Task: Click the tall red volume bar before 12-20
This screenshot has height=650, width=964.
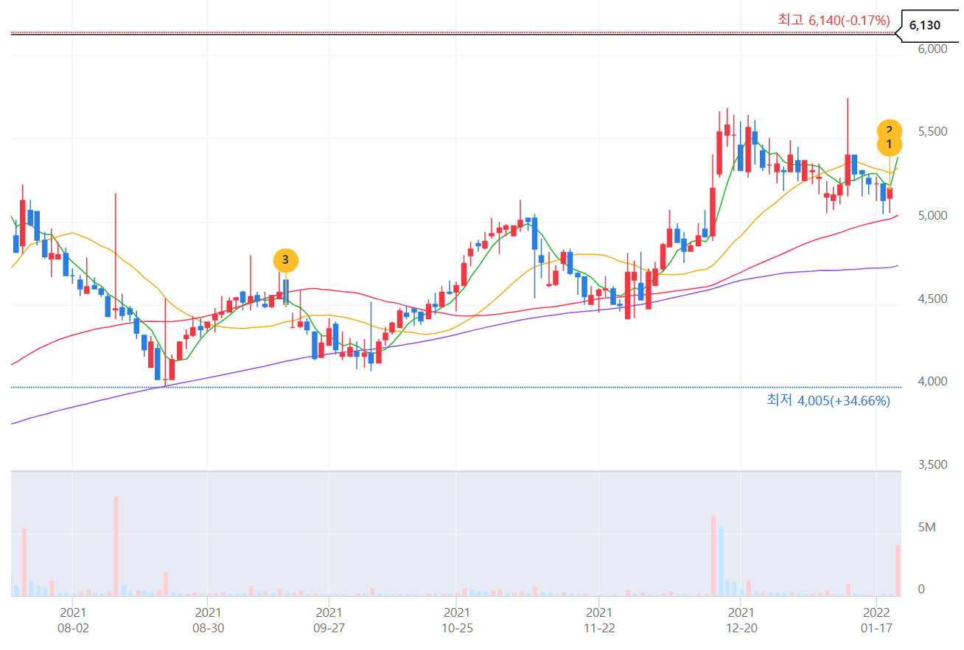Action: [713, 556]
